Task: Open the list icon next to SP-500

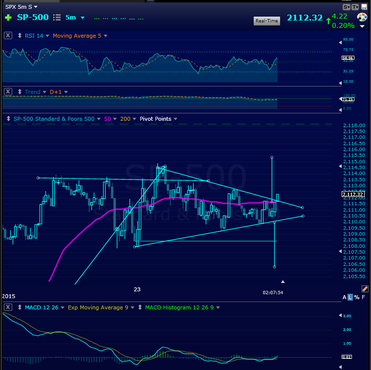Action: (57, 17)
